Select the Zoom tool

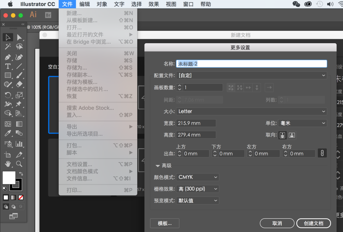(19, 163)
